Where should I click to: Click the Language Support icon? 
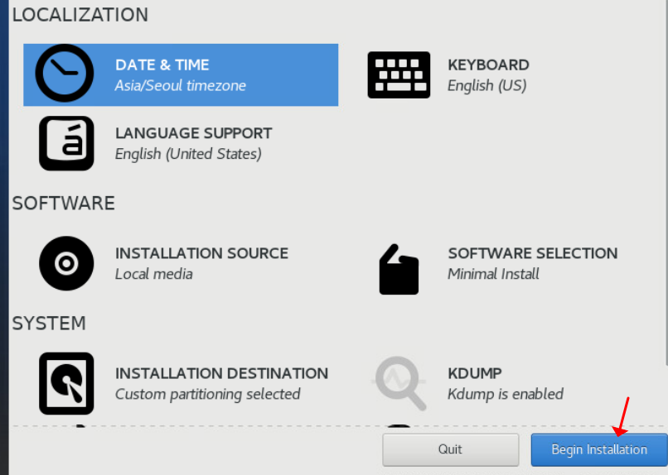66,143
